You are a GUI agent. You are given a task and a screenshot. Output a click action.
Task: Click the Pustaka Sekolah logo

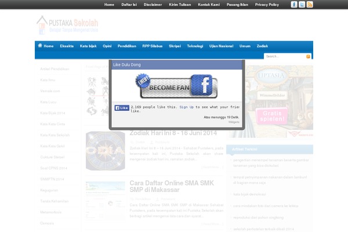pyautogui.click(x=67, y=25)
